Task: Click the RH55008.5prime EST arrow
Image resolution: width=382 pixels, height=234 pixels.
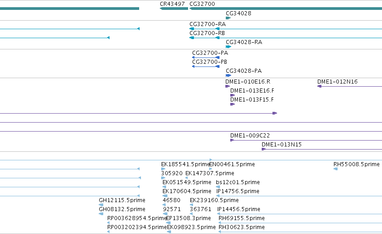Action: click(335, 169)
